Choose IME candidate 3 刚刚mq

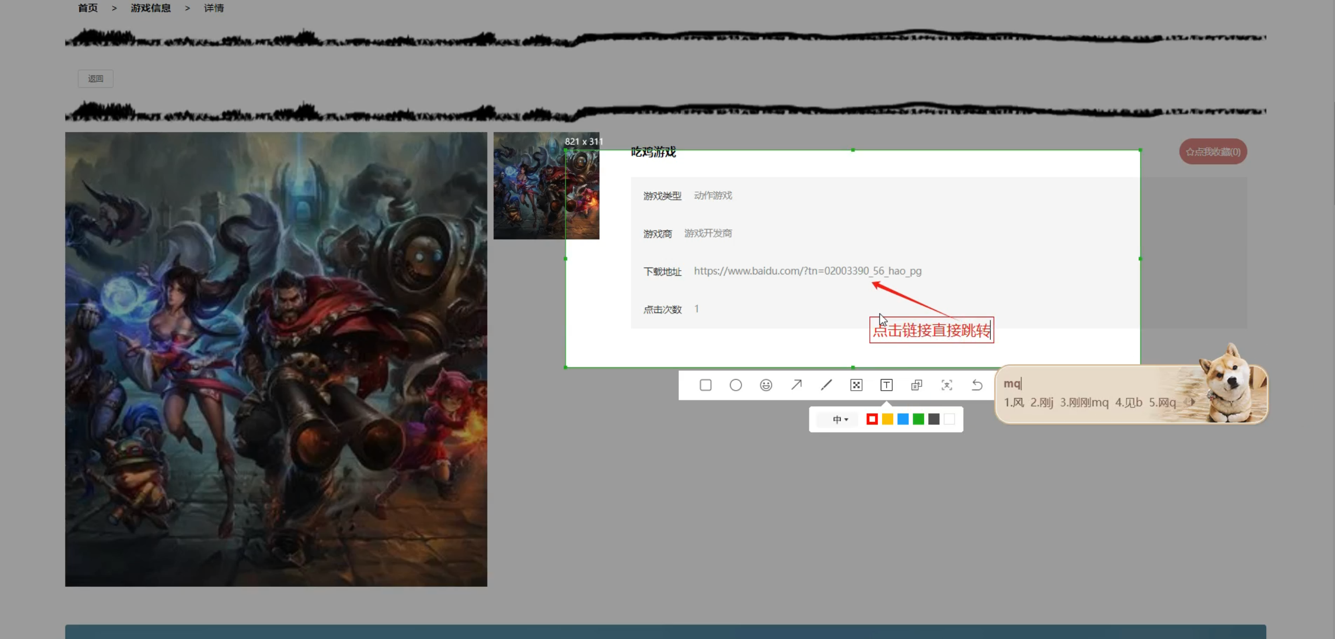coord(1084,402)
